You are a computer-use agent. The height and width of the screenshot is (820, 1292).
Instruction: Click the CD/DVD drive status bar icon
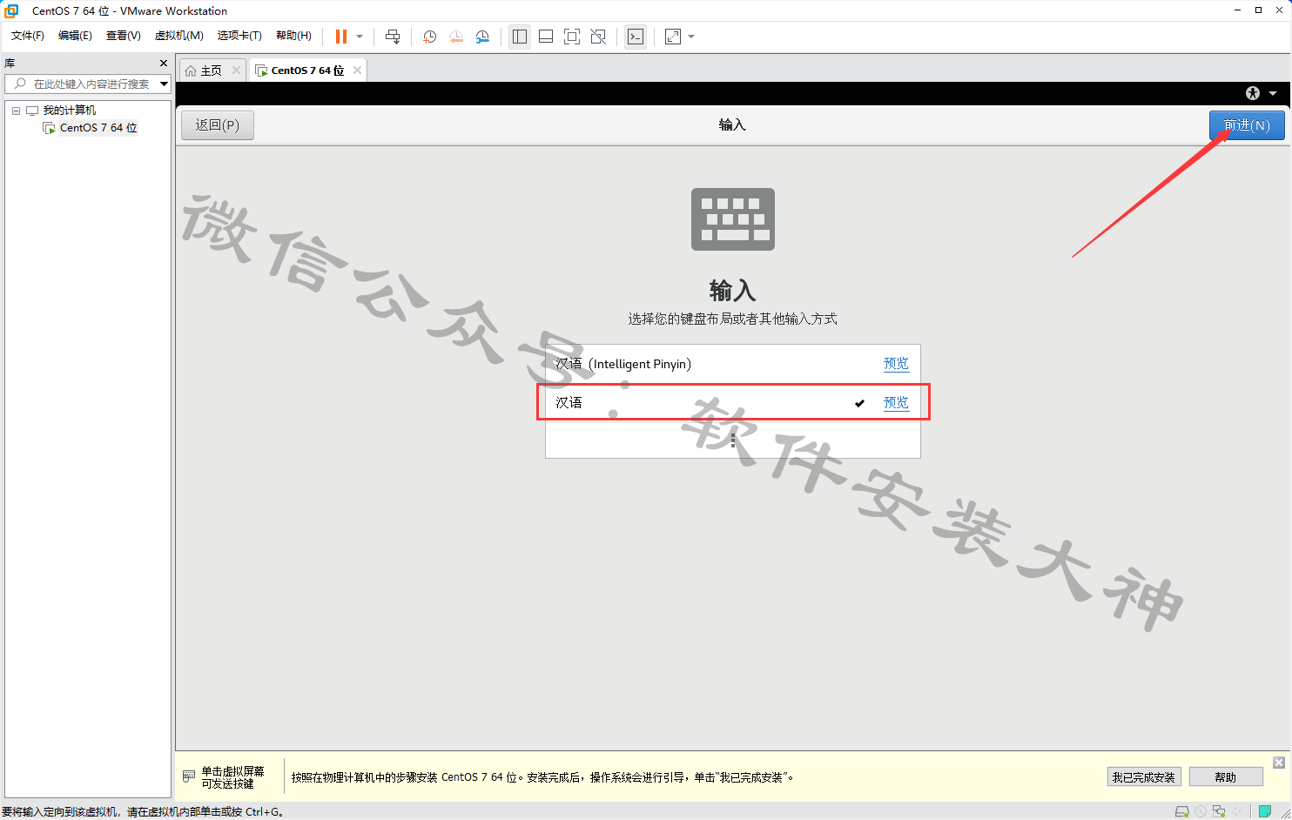[1201, 811]
